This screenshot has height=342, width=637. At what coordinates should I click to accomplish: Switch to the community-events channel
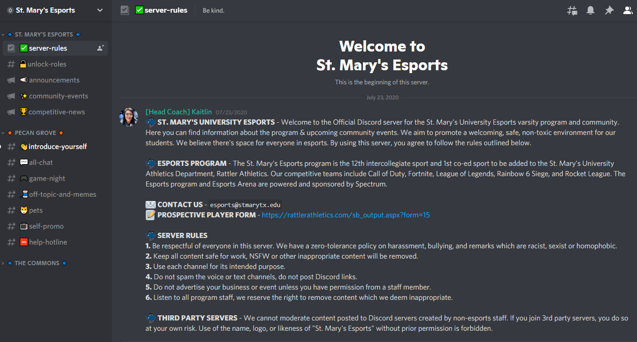58,96
